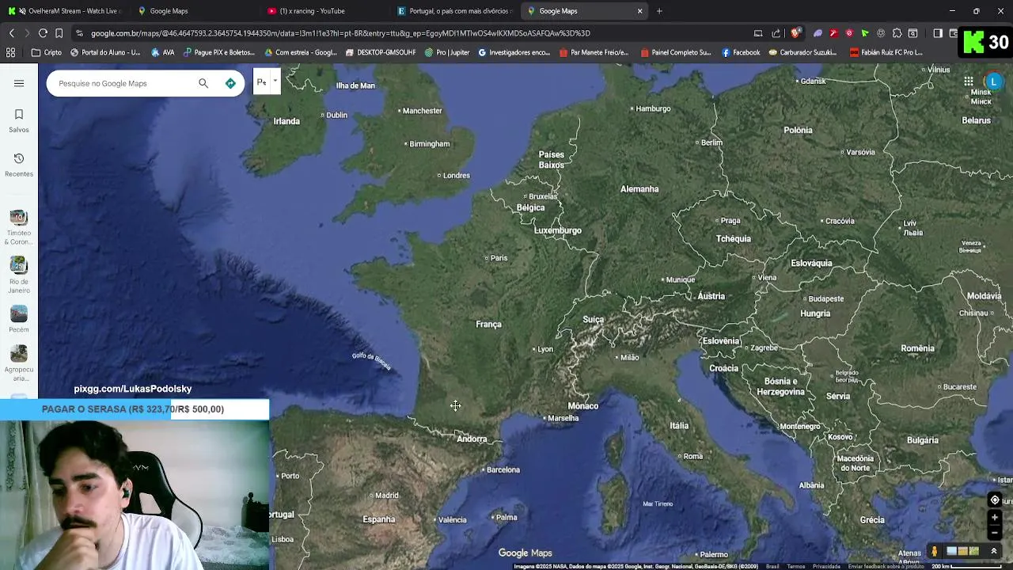This screenshot has width=1013, height=570.
Task: Click the Brasil footer link
Action: [x=772, y=566]
